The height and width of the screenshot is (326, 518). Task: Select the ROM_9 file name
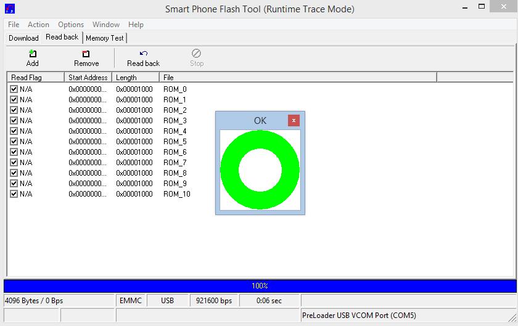pos(175,183)
